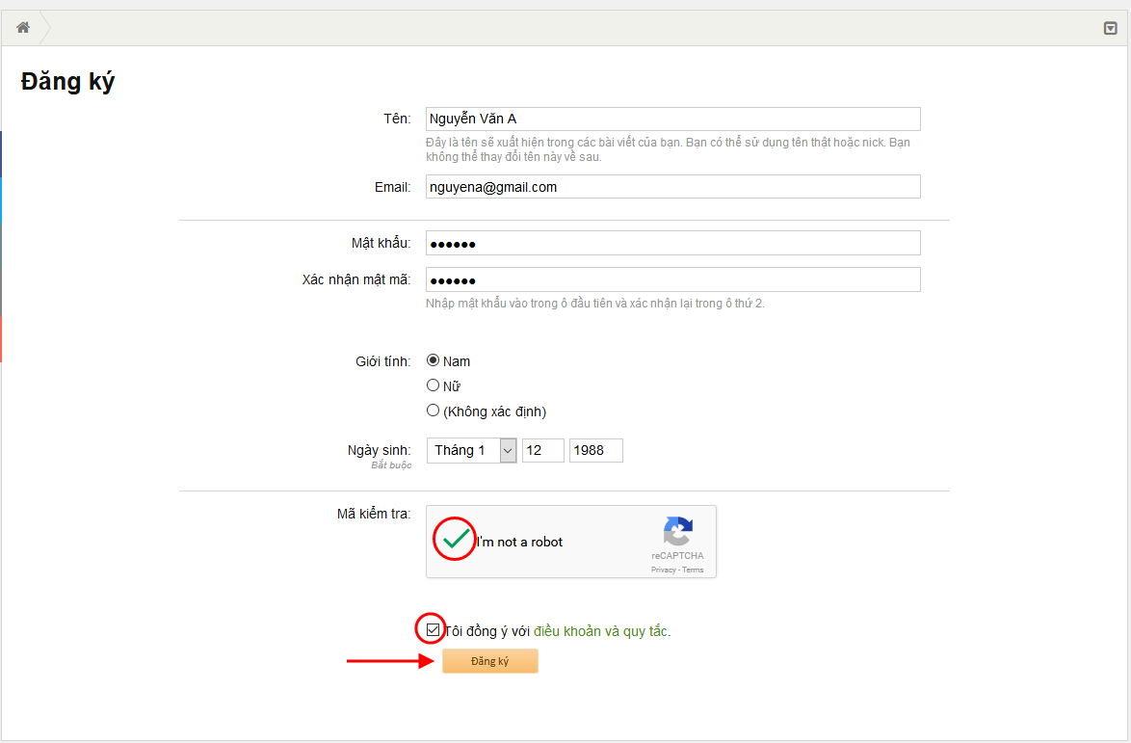Uncheck the "Tôi đồng ý" agreement checkbox

(433, 630)
